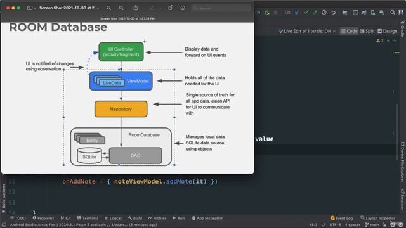Change UTF-8 file encoding
Screen dimensions: 406x228
335,225
